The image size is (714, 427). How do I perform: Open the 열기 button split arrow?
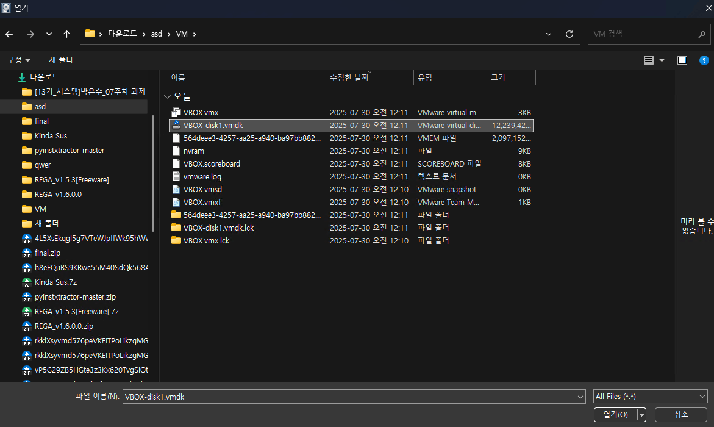[641, 414]
